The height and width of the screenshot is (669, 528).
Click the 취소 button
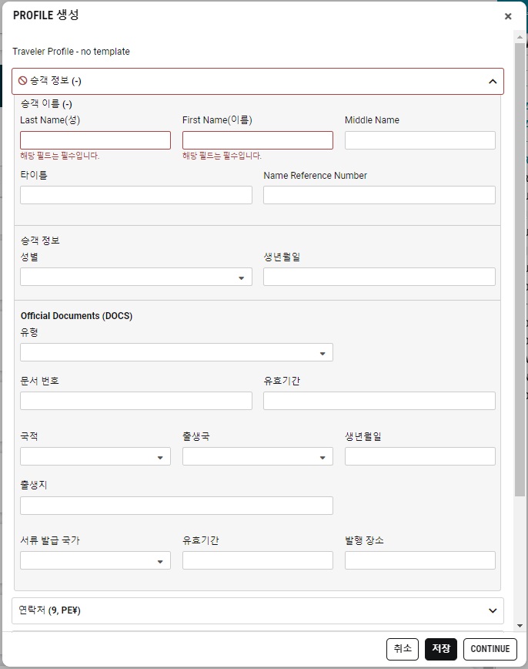(403, 649)
